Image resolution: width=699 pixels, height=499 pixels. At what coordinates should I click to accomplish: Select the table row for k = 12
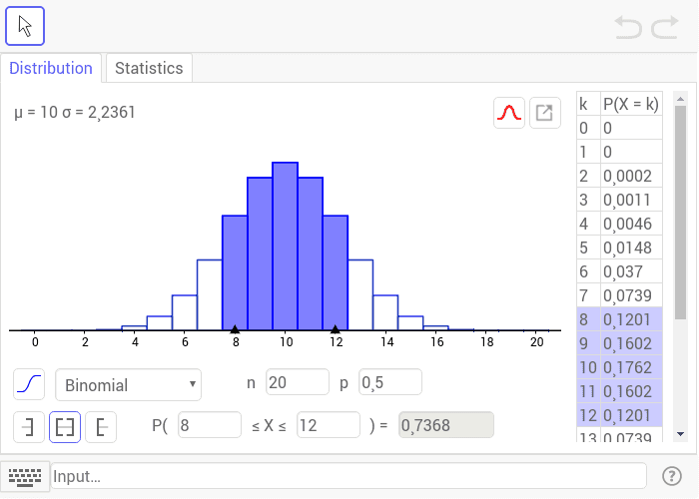[x=620, y=415]
